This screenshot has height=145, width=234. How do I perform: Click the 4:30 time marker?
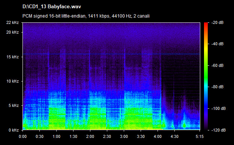(x=174, y=136)
